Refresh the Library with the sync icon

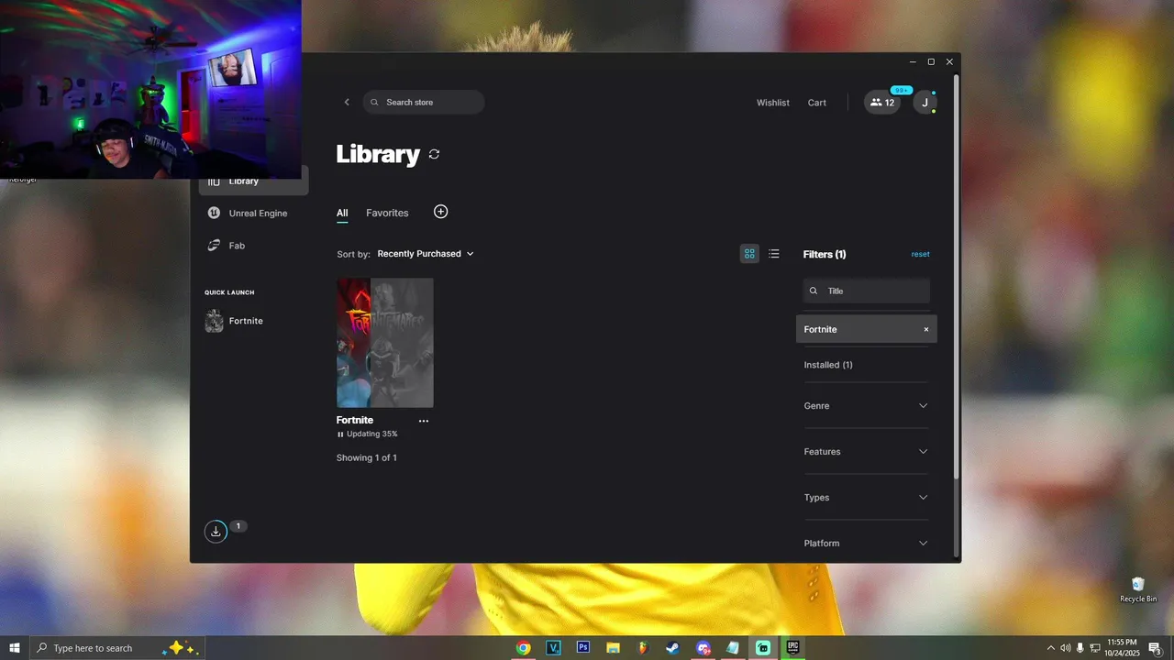[x=434, y=154]
